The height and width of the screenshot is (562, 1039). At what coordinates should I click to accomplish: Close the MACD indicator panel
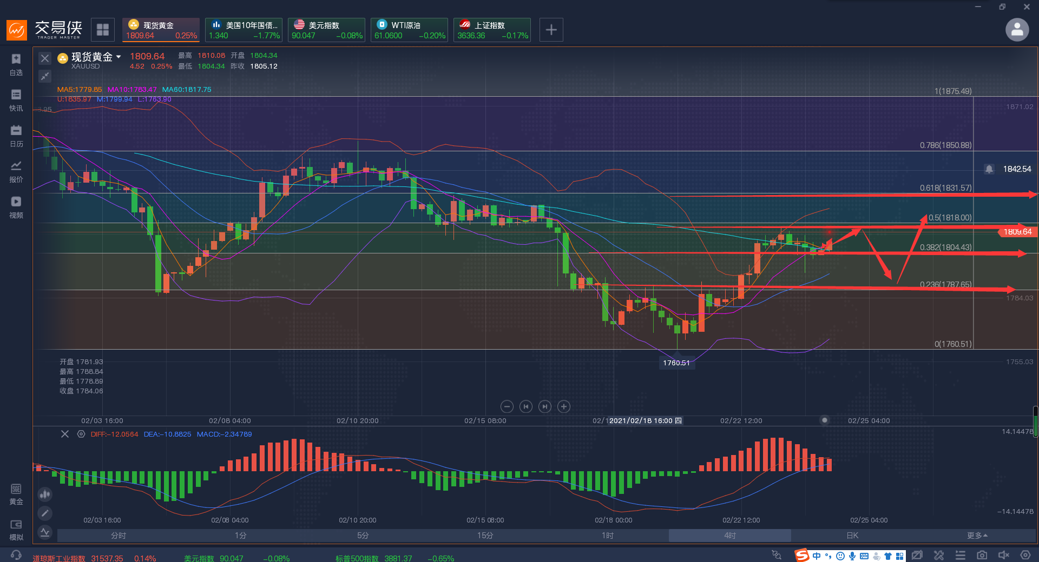(65, 434)
